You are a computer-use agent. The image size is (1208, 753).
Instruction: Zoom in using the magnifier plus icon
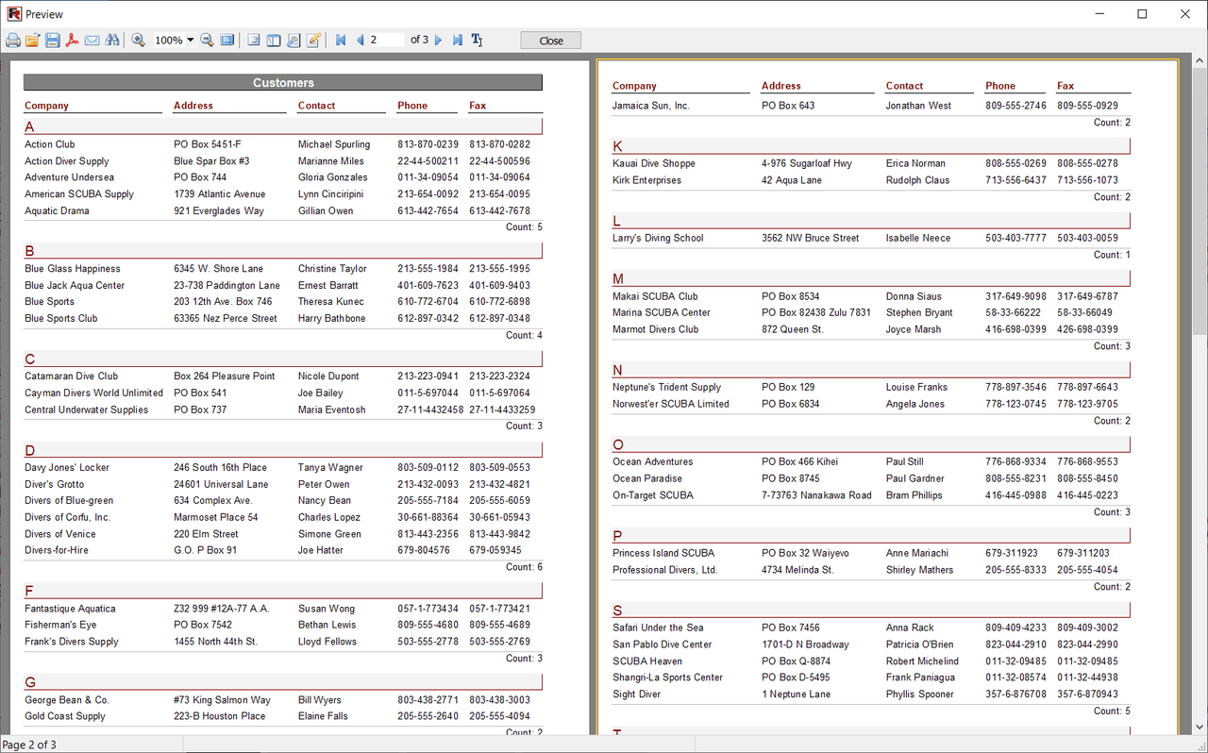[139, 41]
